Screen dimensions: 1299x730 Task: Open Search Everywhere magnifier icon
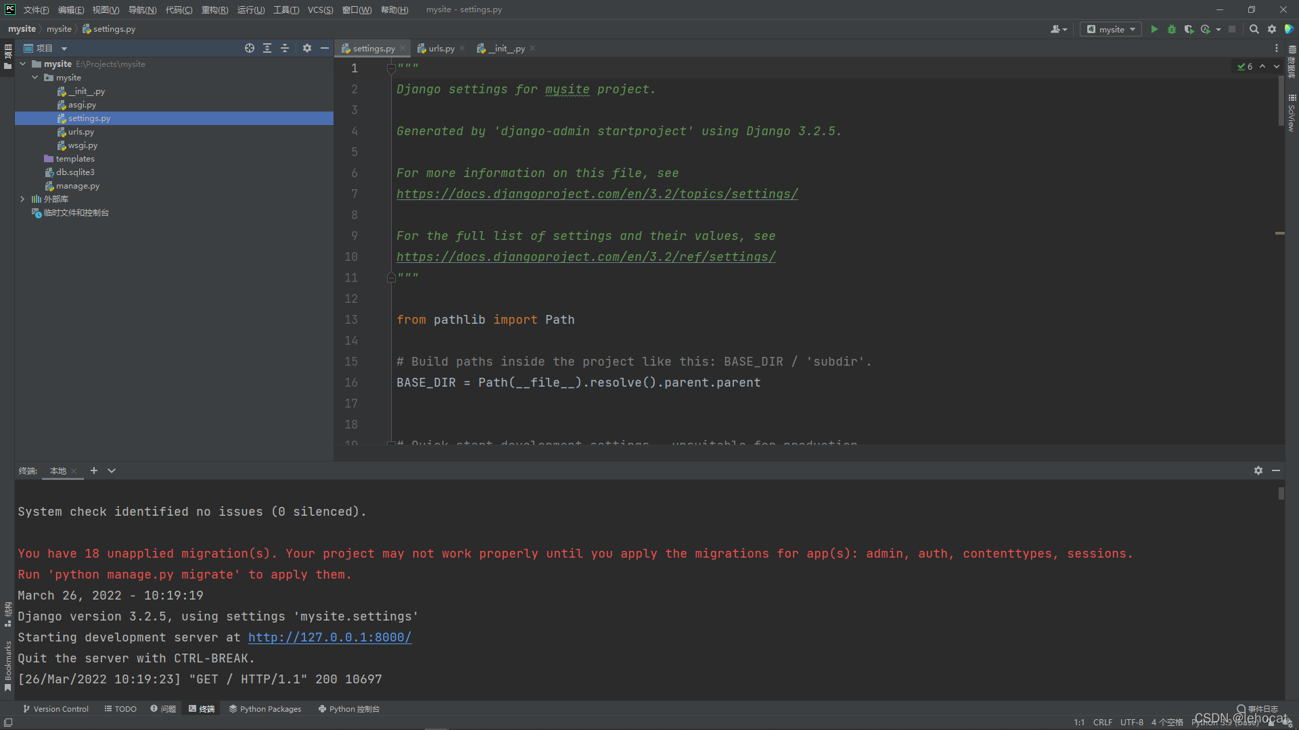(1254, 29)
